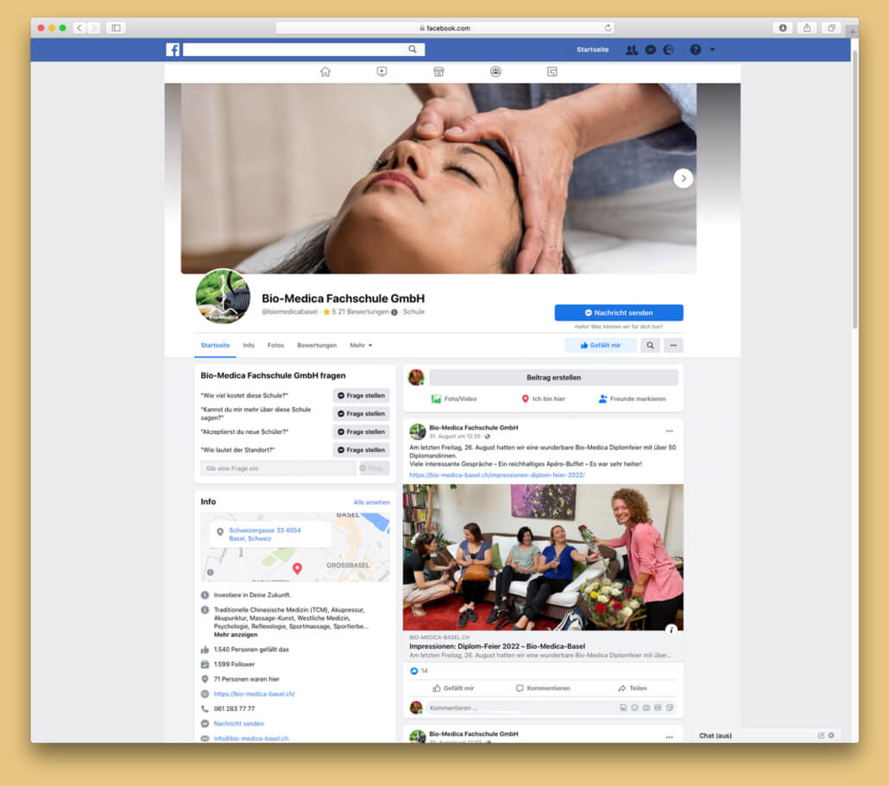This screenshot has width=889, height=786.
Task: Open the info@bio-medica-basel.ch email link
Action: (251, 739)
